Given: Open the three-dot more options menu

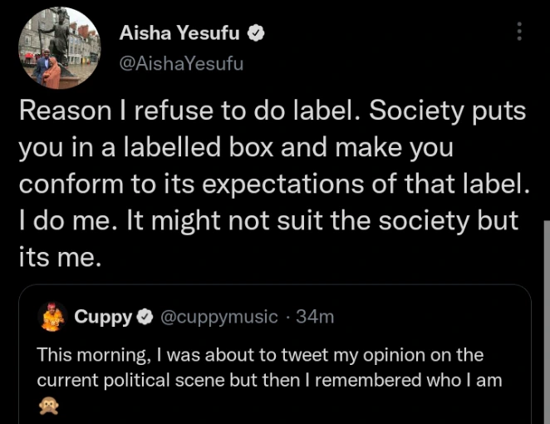Looking at the screenshot, I should coord(519,32).
